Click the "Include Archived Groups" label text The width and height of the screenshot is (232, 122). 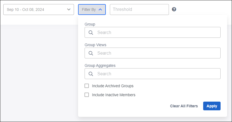click(113, 86)
